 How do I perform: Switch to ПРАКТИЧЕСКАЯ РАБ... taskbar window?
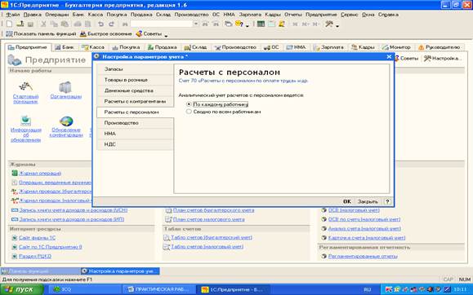[158, 289]
